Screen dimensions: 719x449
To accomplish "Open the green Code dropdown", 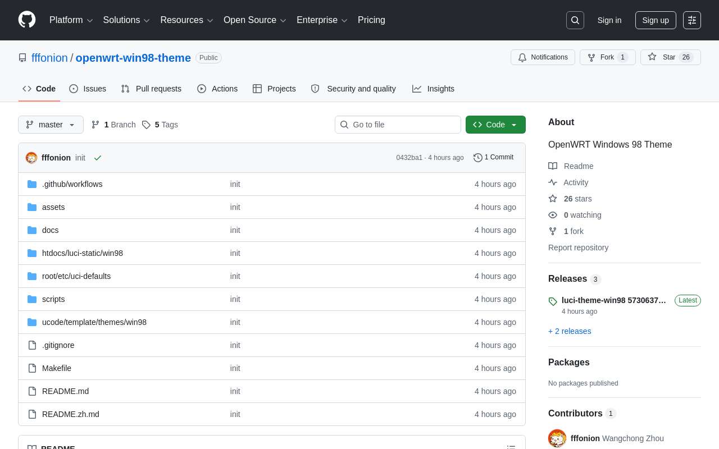I will tap(495, 125).
